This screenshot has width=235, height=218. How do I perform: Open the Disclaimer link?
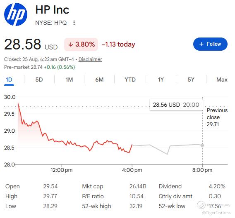tap(90, 59)
